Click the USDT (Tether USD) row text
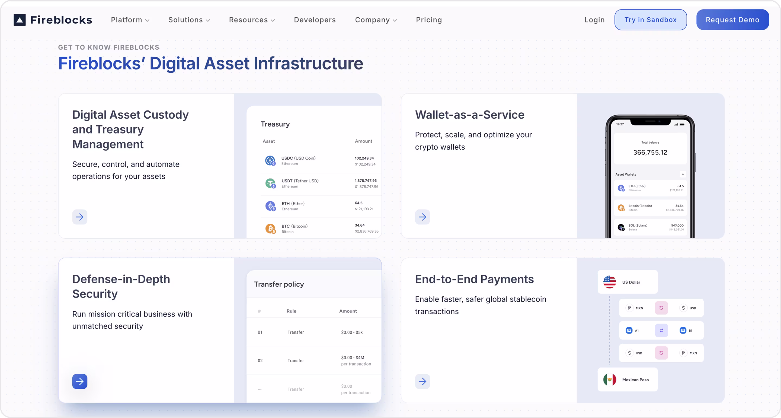 (x=300, y=181)
